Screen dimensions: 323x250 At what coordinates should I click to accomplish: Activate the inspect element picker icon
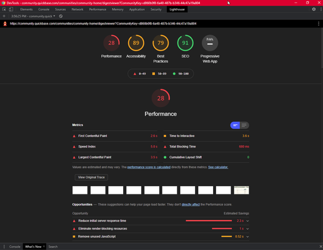pyautogui.click(x=4, y=9)
